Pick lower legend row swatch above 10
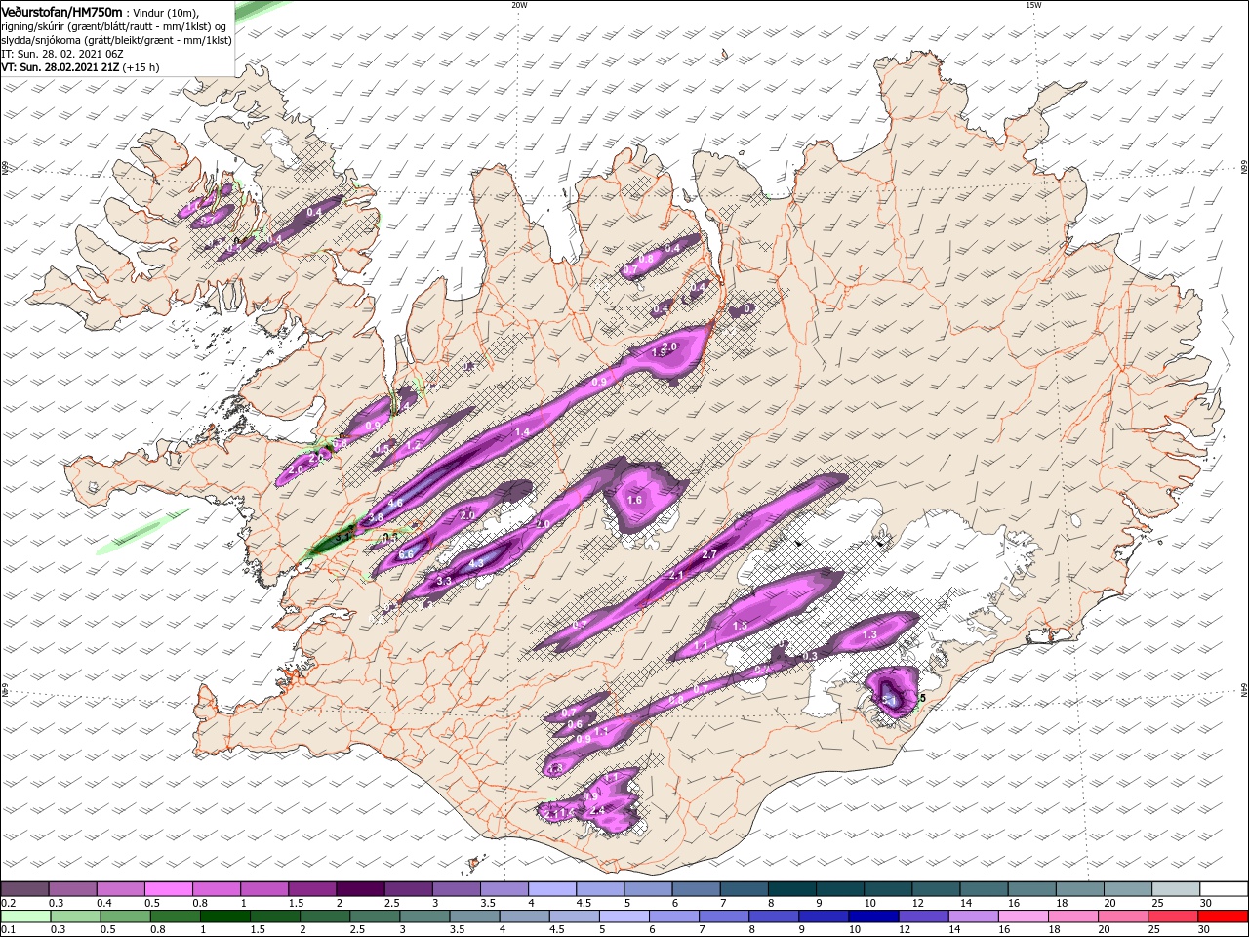 point(871,917)
